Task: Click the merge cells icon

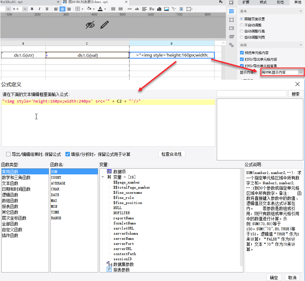Action: tap(113, 9)
